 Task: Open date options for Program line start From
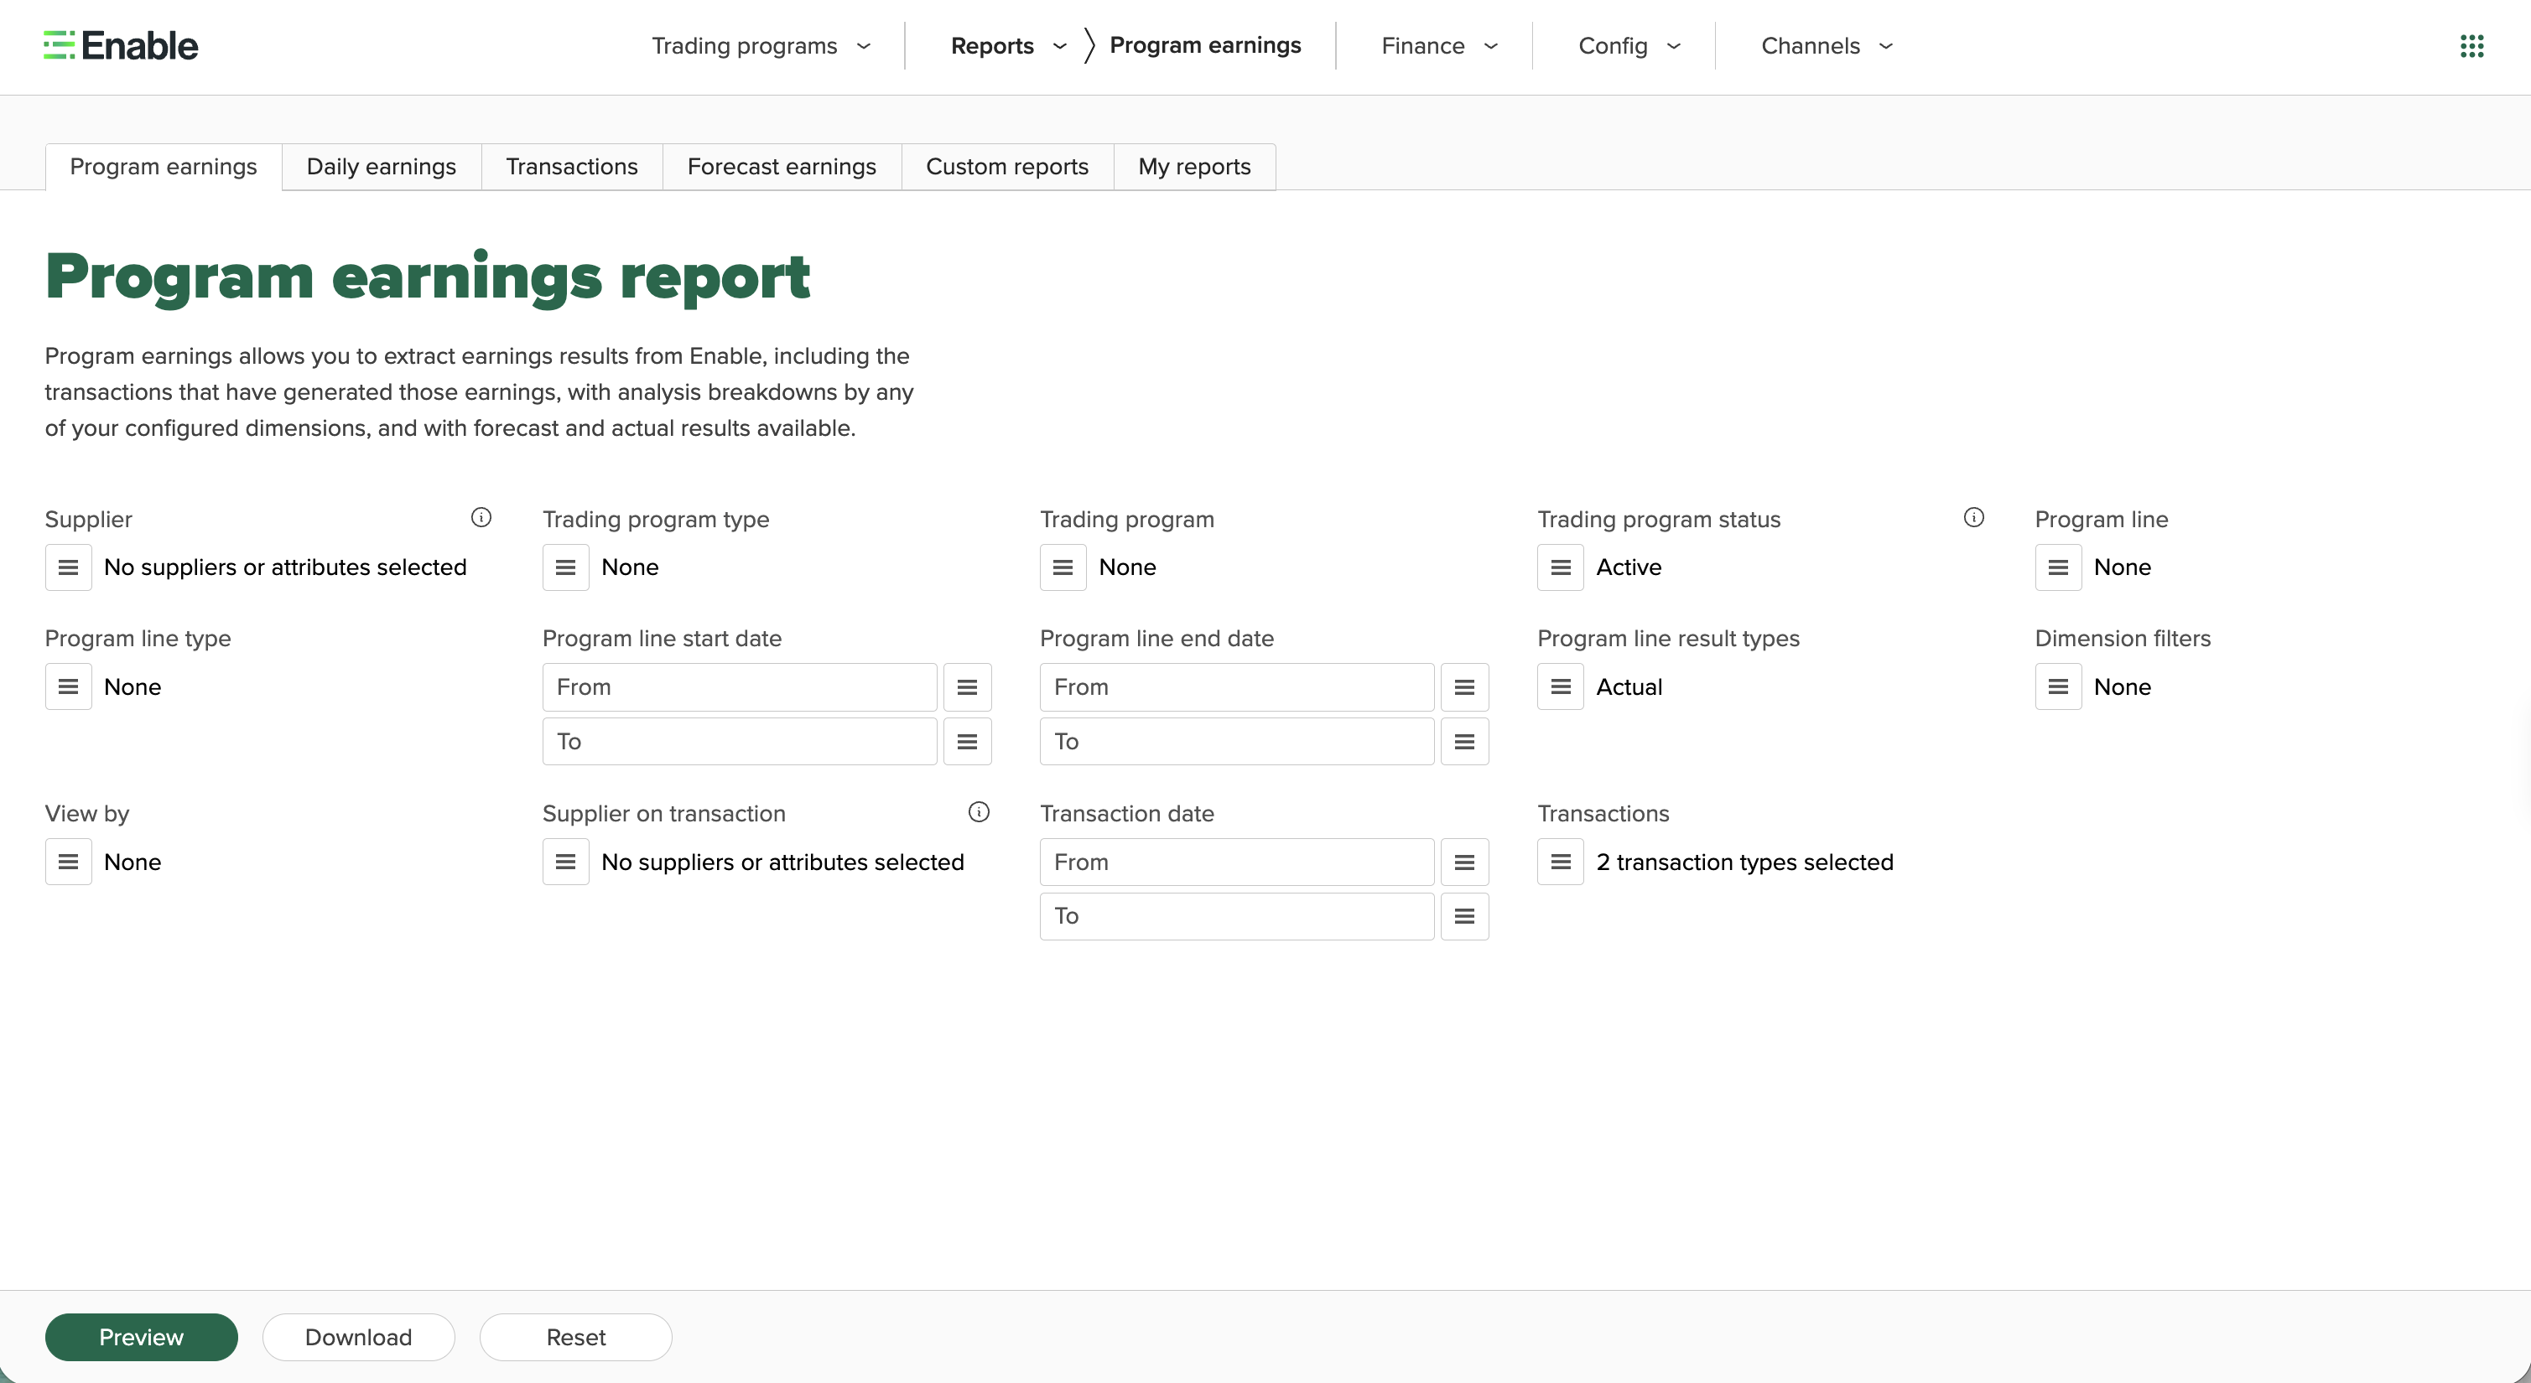(x=967, y=686)
